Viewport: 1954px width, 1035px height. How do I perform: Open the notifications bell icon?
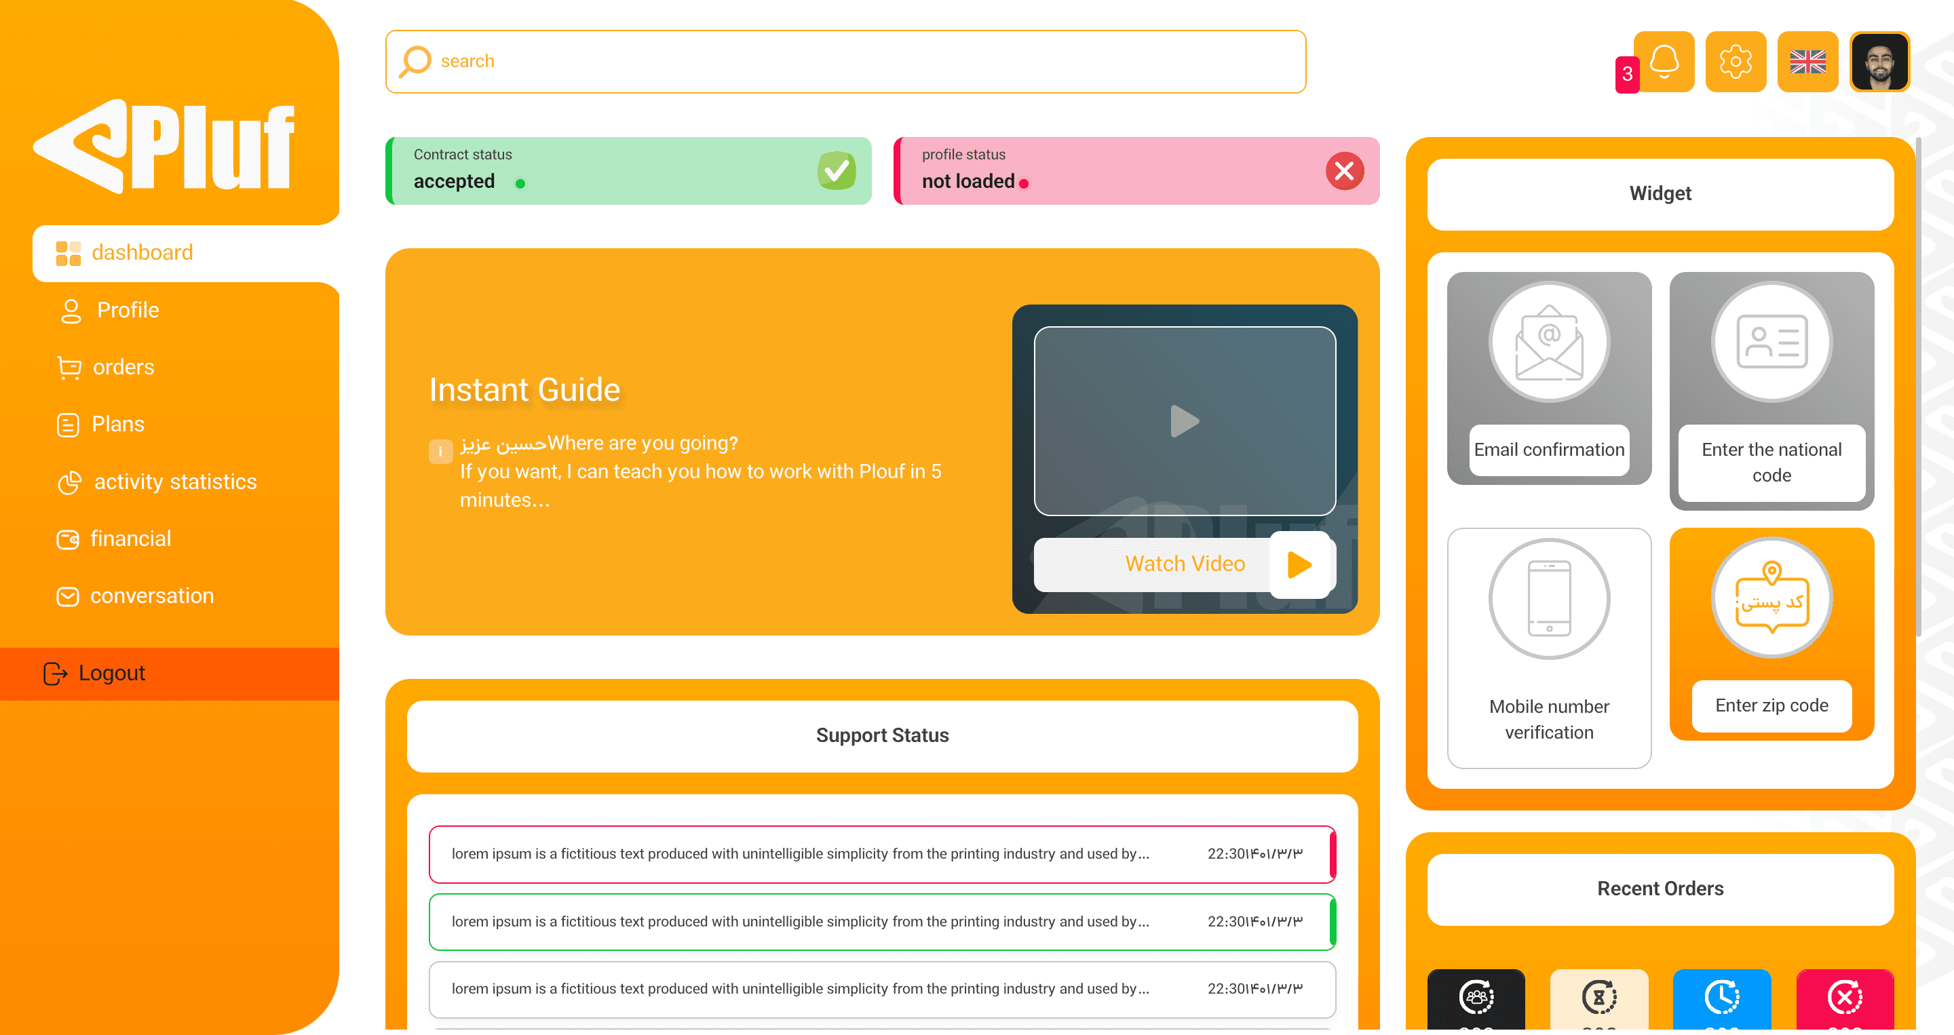[x=1664, y=62]
